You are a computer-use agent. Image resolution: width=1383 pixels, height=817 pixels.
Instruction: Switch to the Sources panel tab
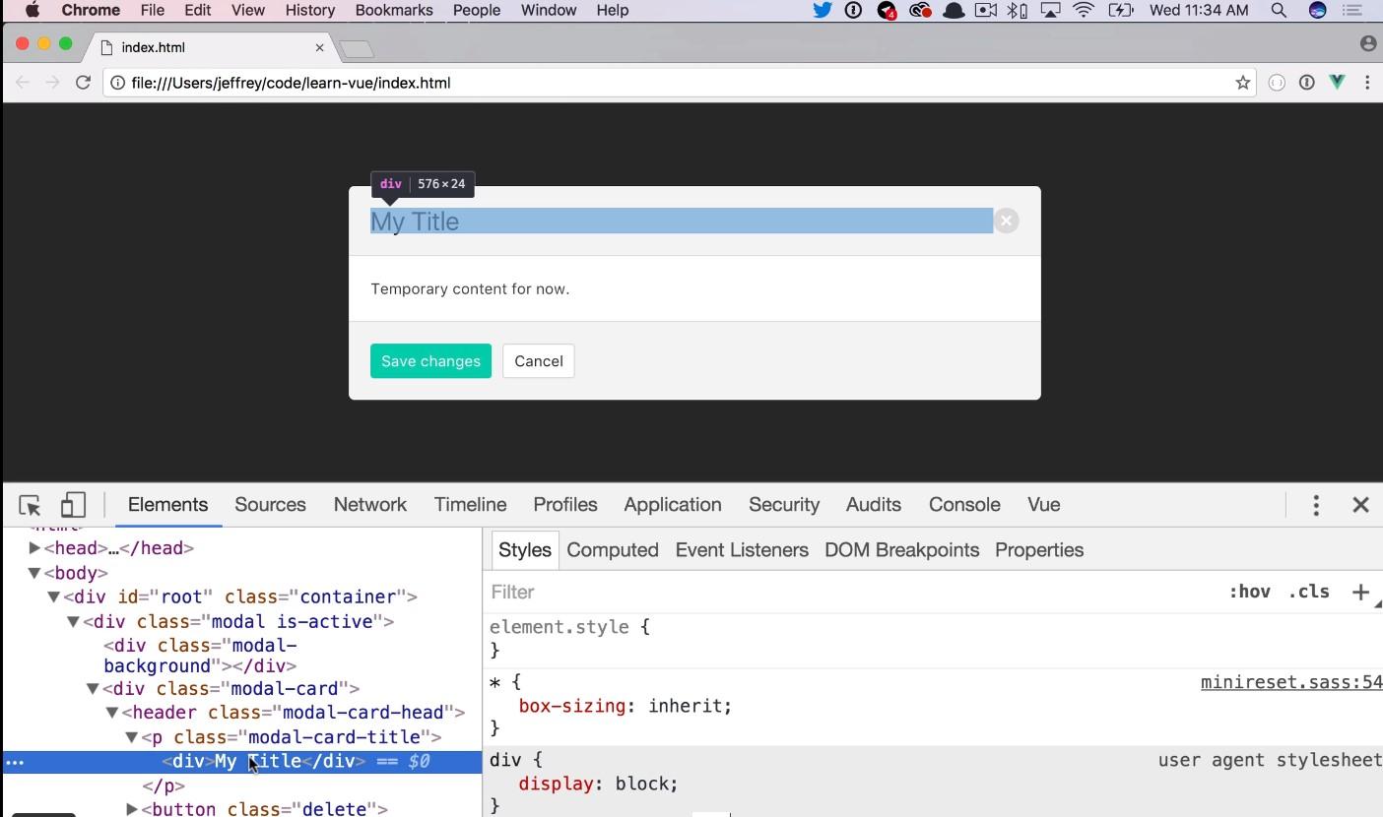point(270,505)
